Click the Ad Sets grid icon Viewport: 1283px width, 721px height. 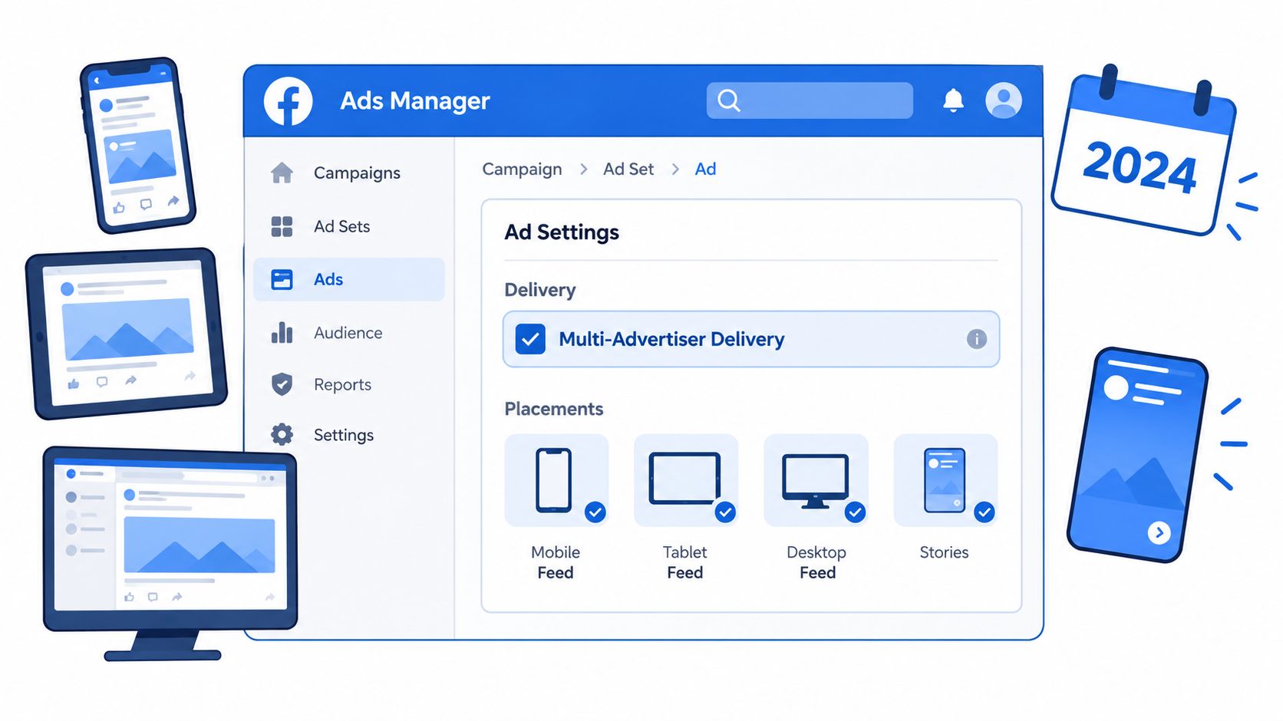(x=282, y=226)
